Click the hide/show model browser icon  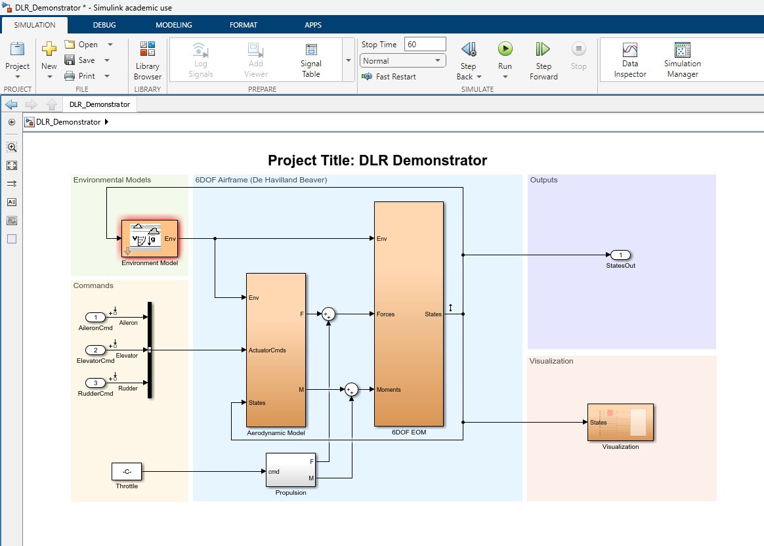pyautogui.click(x=12, y=122)
